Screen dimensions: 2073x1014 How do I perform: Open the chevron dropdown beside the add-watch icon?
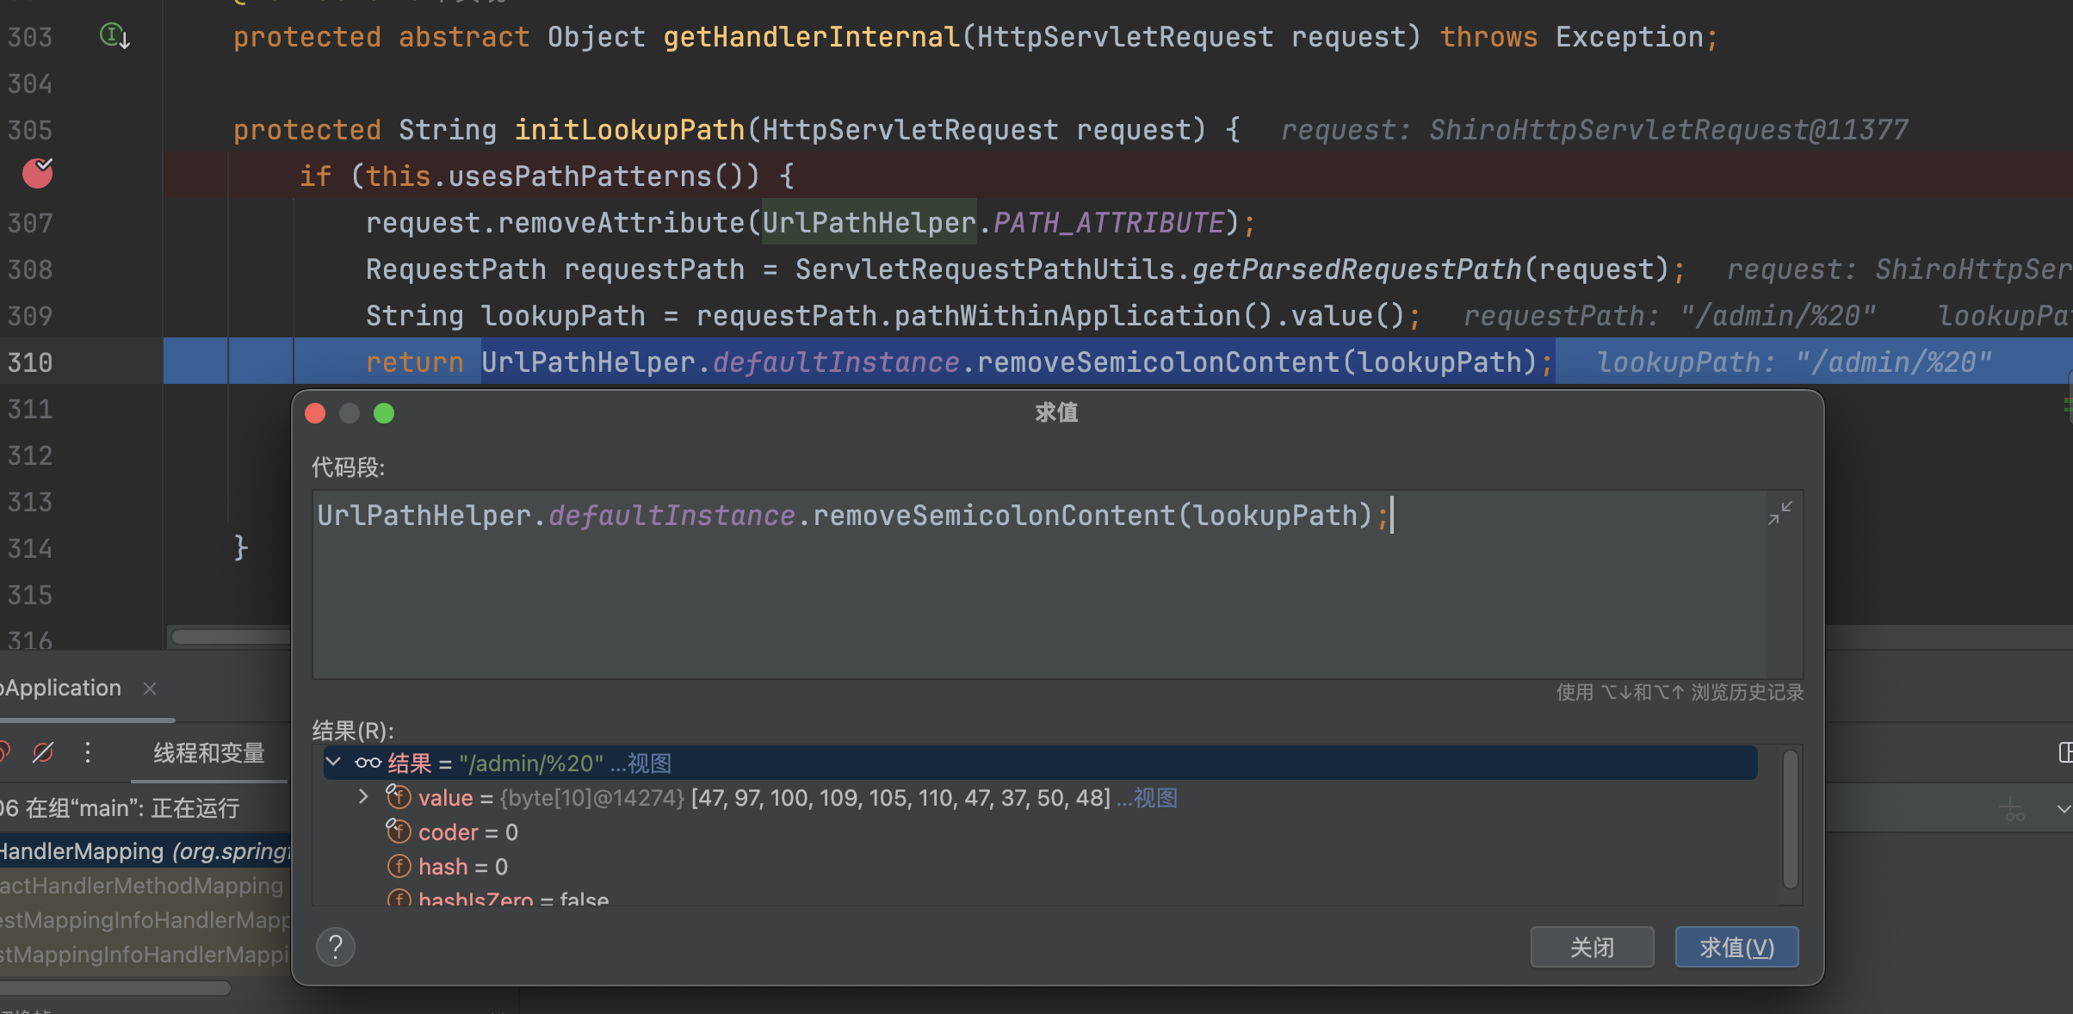(2063, 809)
